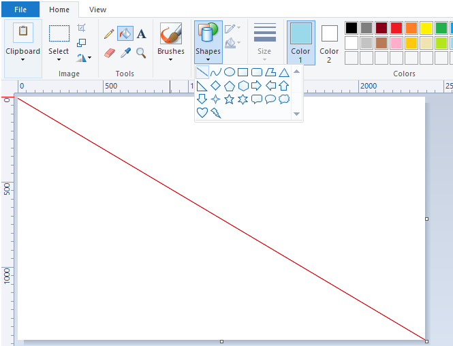Image resolution: width=453 pixels, height=346 pixels.
Task: Switch to the Home tab
Action: pos(59,10)
